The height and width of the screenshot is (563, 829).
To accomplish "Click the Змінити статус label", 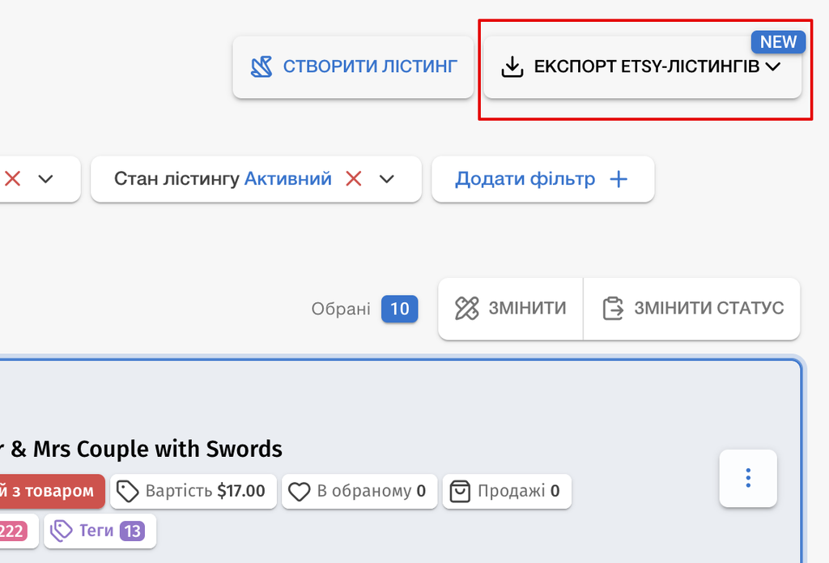I will pos(709,308).
